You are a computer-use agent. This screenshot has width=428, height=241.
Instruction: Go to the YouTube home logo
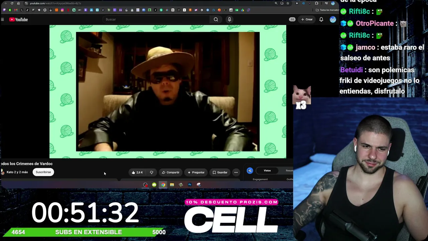[x=18, y=19]
